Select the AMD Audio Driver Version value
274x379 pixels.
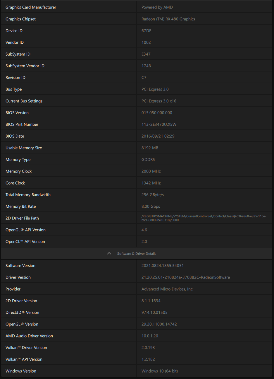point(150,336)
